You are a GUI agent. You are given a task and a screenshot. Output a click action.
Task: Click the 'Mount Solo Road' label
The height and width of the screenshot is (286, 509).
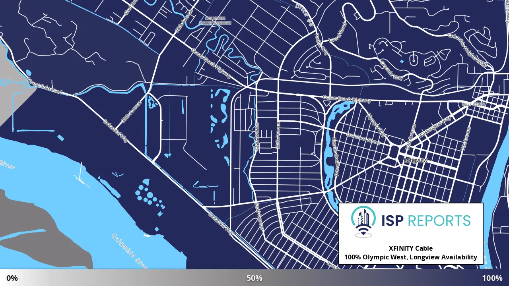pyautogui.click(x=45, y=86)
